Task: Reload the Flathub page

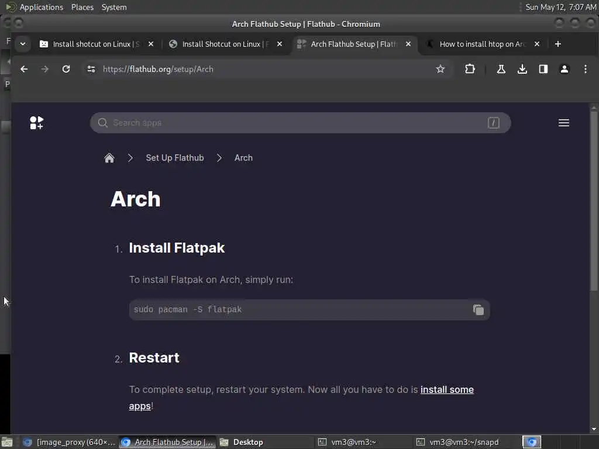Action: click(x=66, y=69)
